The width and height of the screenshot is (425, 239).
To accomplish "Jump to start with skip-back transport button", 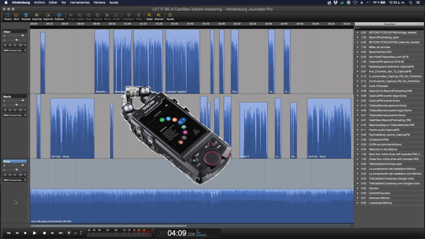I will coord(9,233).
